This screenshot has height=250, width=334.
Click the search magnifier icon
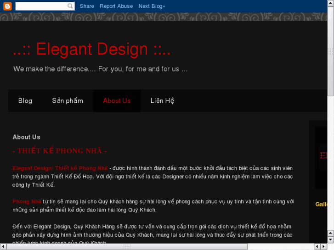[x=70, y=6]
